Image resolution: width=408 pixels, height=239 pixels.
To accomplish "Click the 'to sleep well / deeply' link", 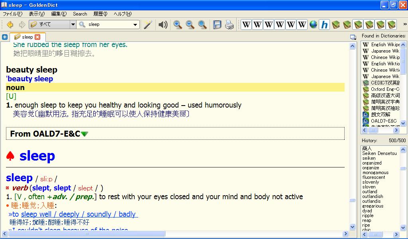I will [73, 214].
